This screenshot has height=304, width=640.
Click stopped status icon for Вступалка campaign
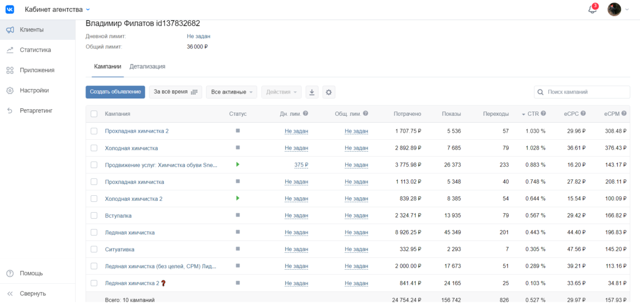click(x=237, y=215)
